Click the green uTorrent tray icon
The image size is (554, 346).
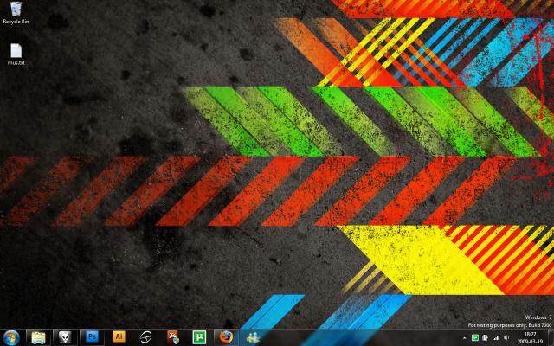475,338
